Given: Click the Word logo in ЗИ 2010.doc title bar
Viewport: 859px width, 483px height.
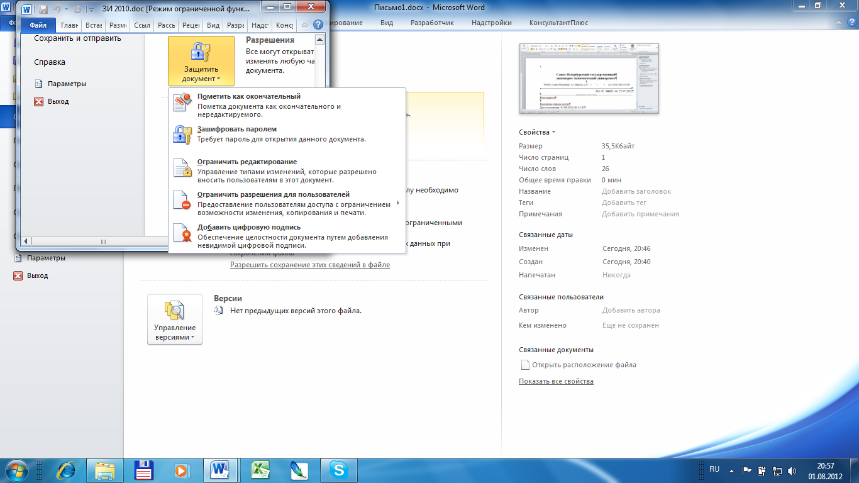Looking at the screenshot, I should (x=27, y=9).
